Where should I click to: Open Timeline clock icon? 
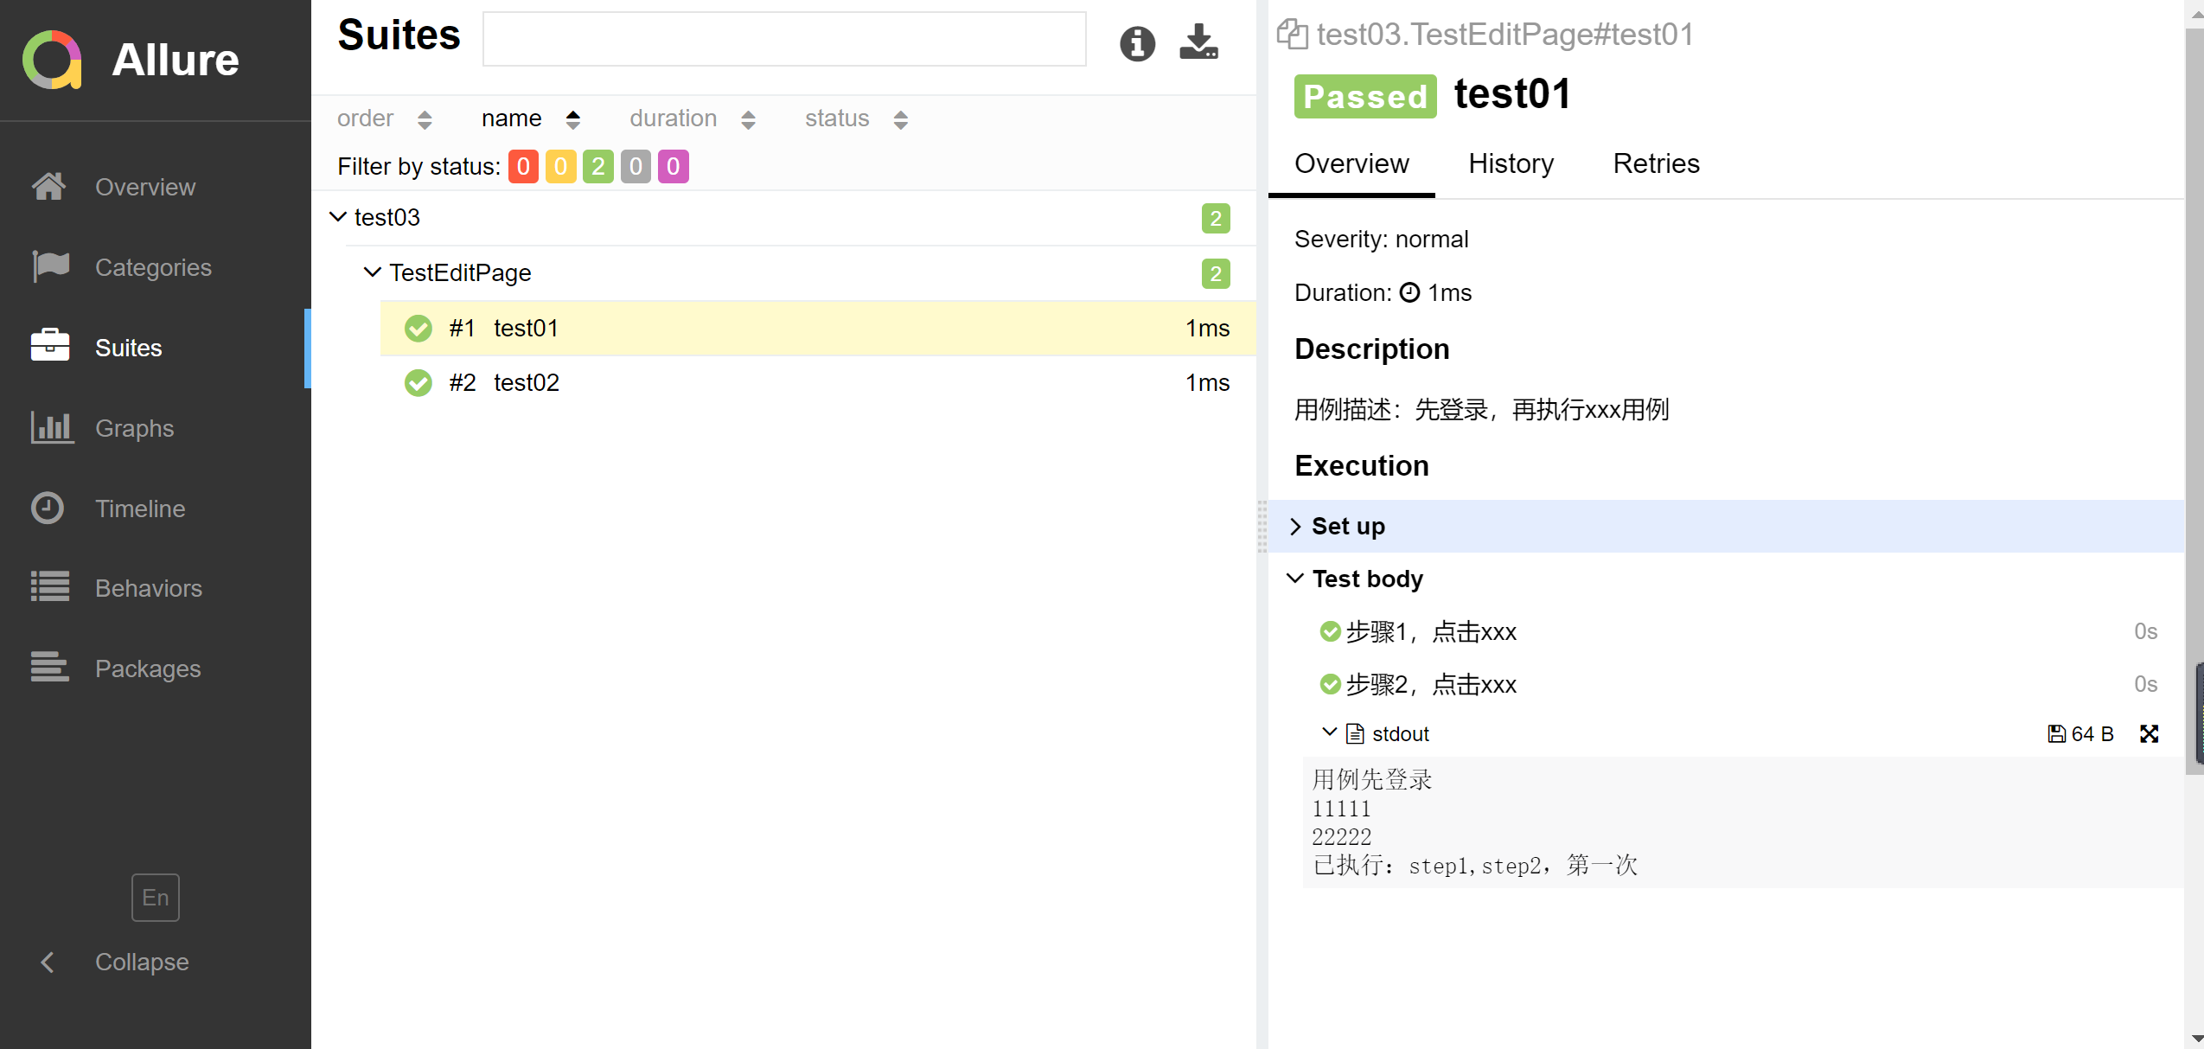pos(48,508)
